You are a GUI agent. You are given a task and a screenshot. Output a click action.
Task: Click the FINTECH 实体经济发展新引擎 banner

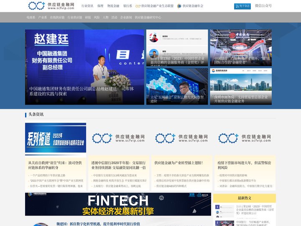[118, 204]
